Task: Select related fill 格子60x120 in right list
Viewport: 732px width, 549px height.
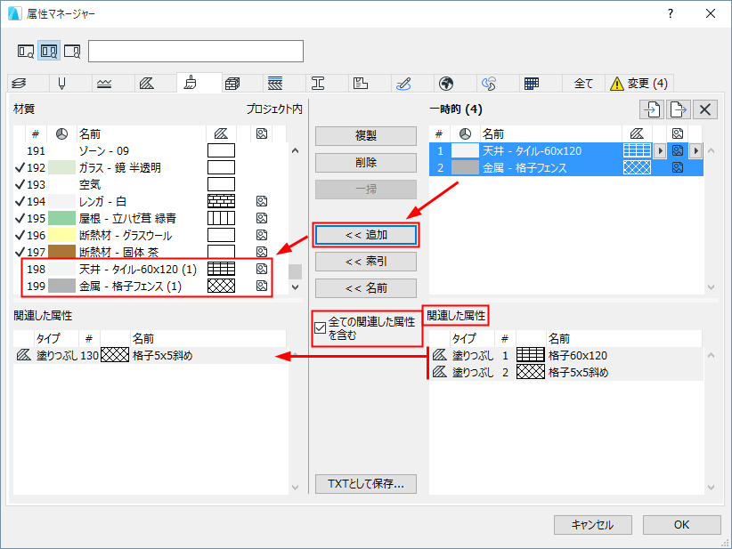Action: (565, 355)
